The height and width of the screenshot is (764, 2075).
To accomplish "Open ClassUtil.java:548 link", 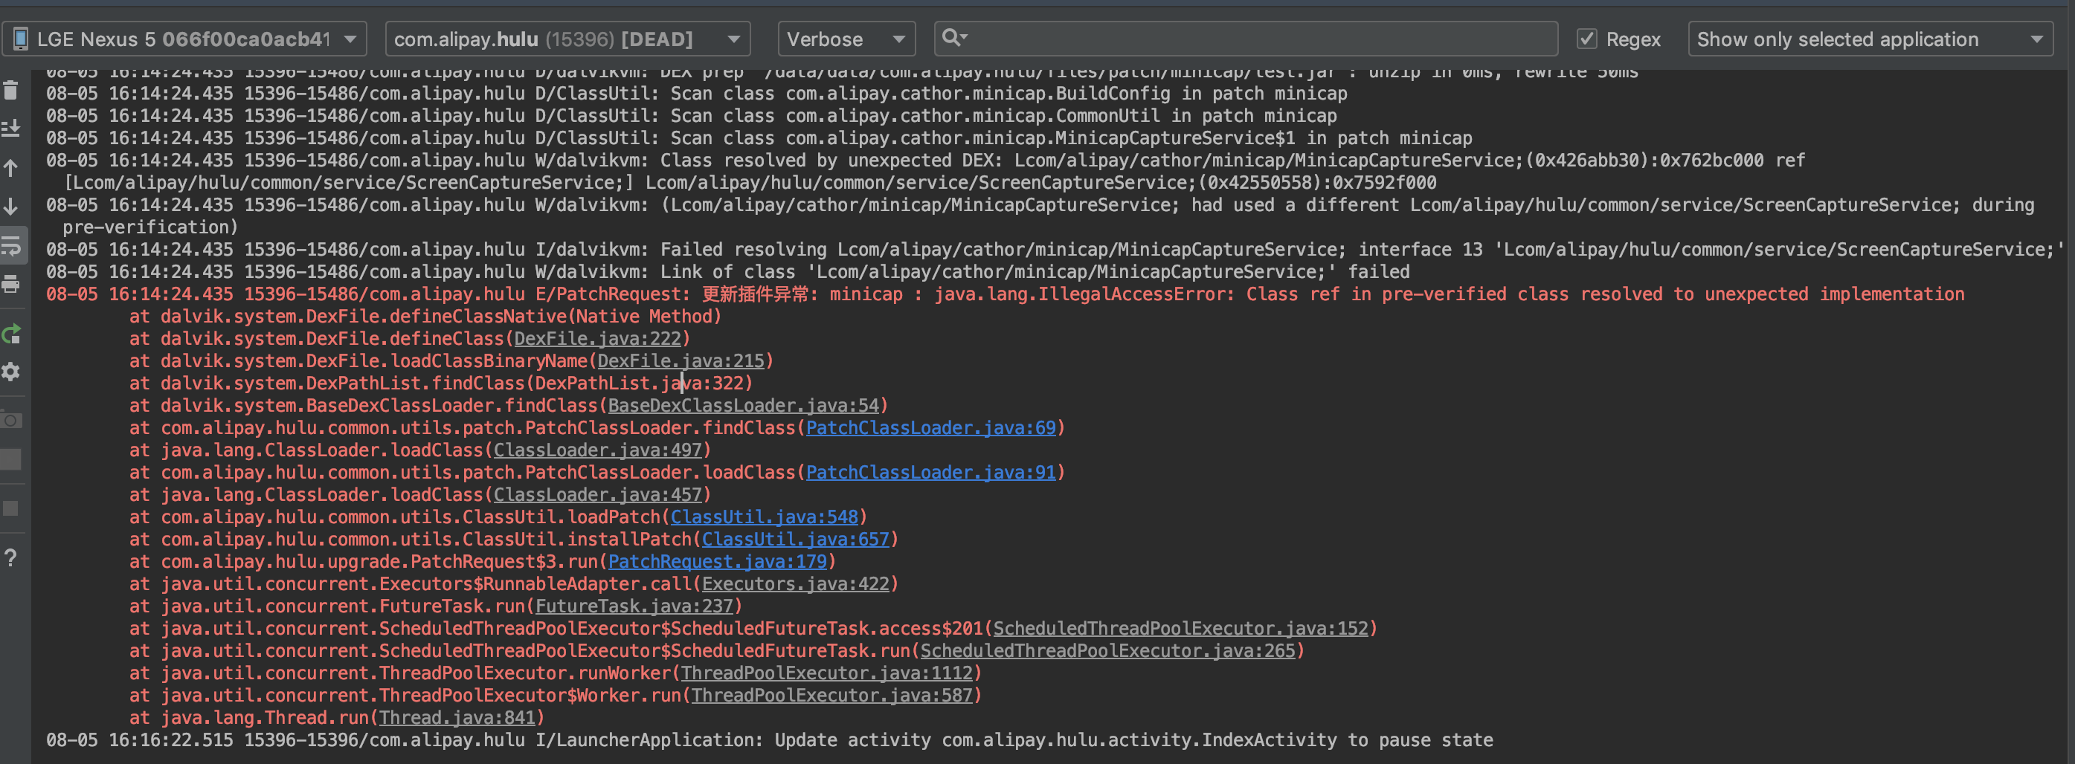I will 765,517.
